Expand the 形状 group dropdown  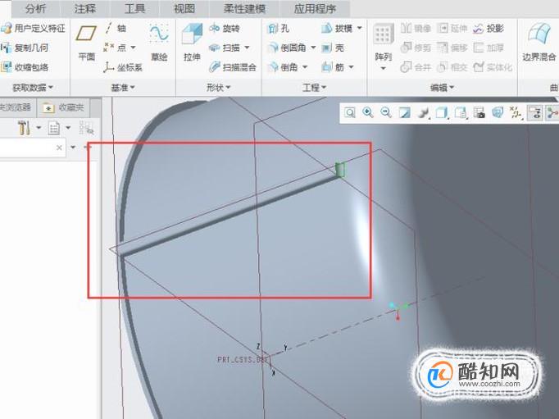[219, 88]
